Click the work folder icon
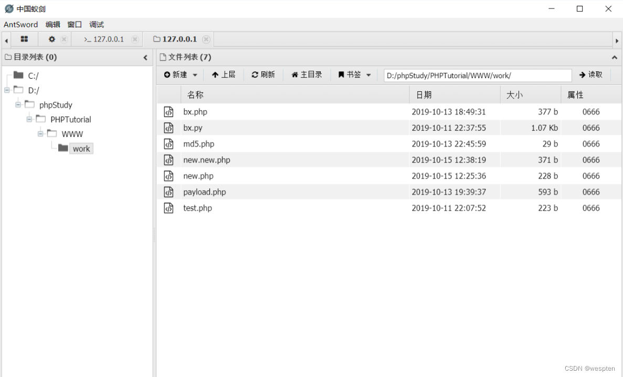623x377 pixels. click(x=63, y=148)
